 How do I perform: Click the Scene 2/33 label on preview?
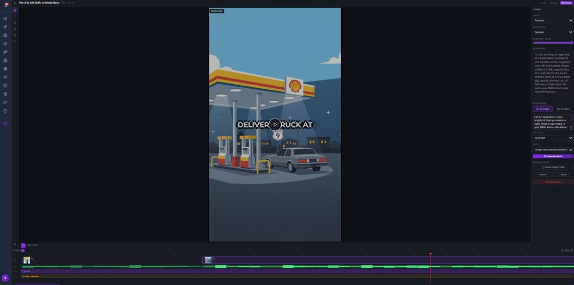tap(217, 11)
